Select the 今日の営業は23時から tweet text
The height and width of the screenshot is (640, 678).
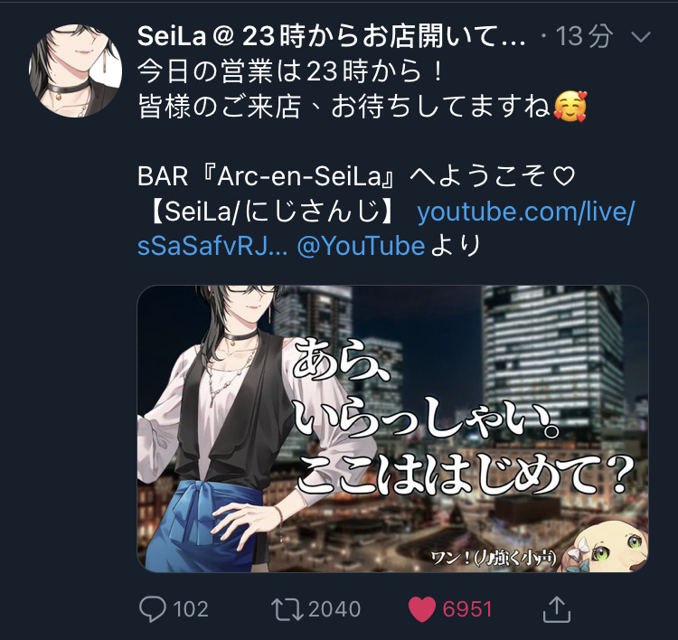tap(289, 71)
